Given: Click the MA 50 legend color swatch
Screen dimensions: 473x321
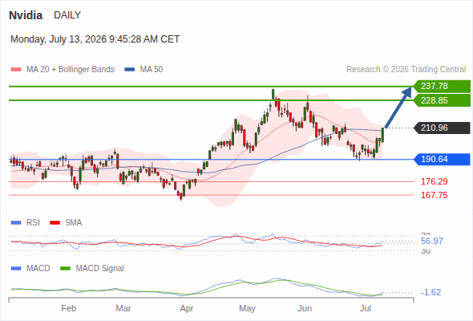Looking at the screenshot, I should (x=130, y=70).
